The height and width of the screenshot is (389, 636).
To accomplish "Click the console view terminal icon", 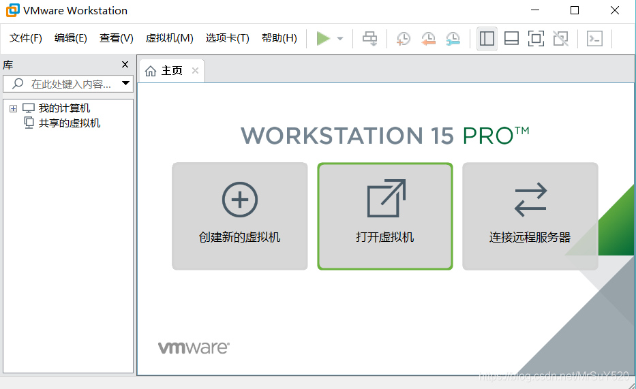I will click(594, 39).
